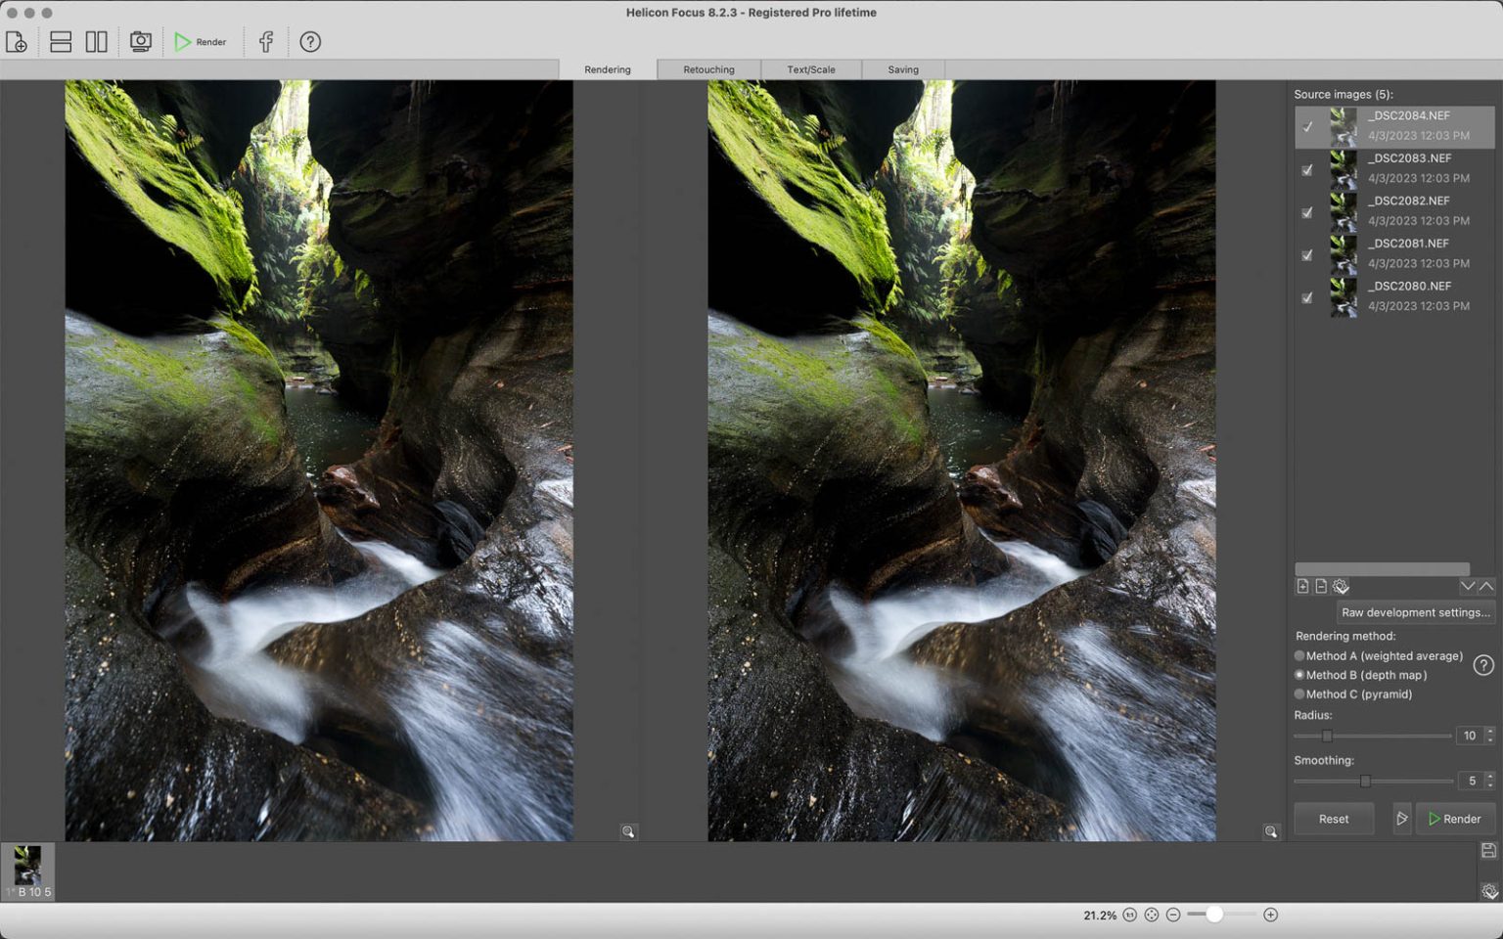Open the Help question mark icon

(310, 41)
